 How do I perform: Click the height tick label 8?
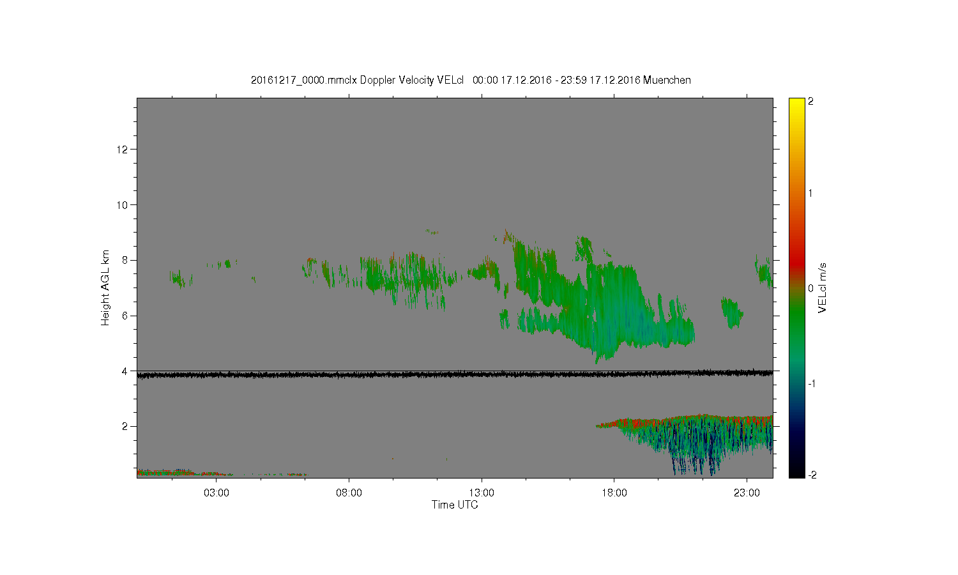[126, 260]
